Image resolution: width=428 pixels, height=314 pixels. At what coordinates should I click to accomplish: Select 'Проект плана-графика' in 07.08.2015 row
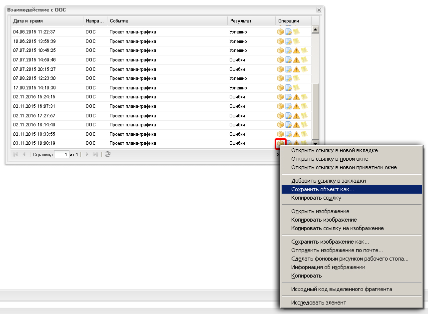(133, 78)
